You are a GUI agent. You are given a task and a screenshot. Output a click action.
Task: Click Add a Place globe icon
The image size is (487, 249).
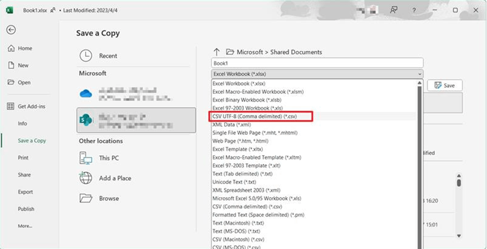86,178
